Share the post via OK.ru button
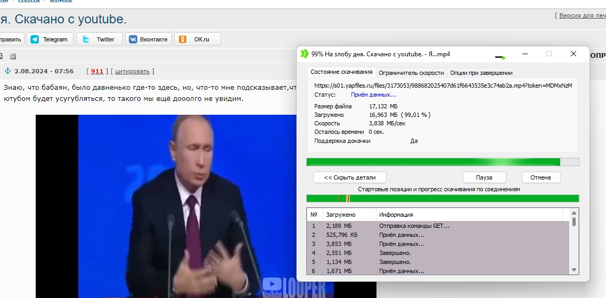Image resolution: width=606 pixels, height=298 pixels. [198, 39]
